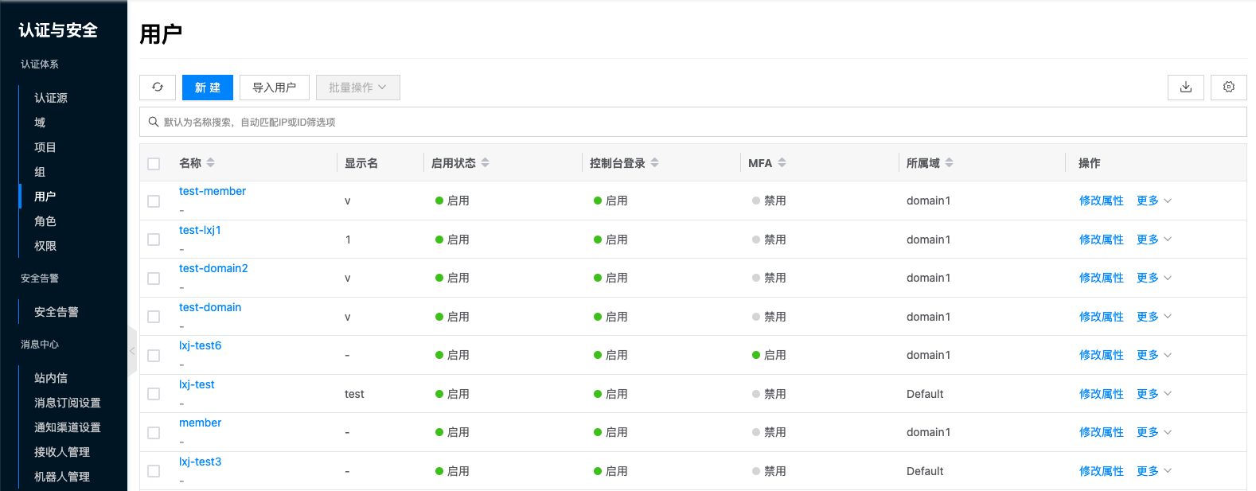Open the settings gear icon
The width and height of the screenshot is (1256, 491).
(x=1228, y=88)
